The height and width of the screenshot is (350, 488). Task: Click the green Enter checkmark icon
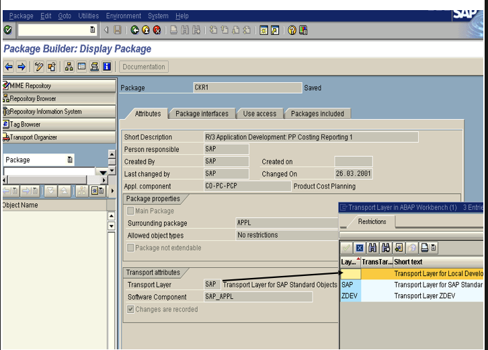coord(7,30)
